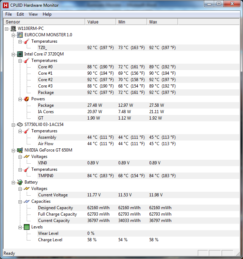Image resolution: width=243 pixels, height=259 pixels.
Task: Click the Min column header
Action: pos(131,22)
